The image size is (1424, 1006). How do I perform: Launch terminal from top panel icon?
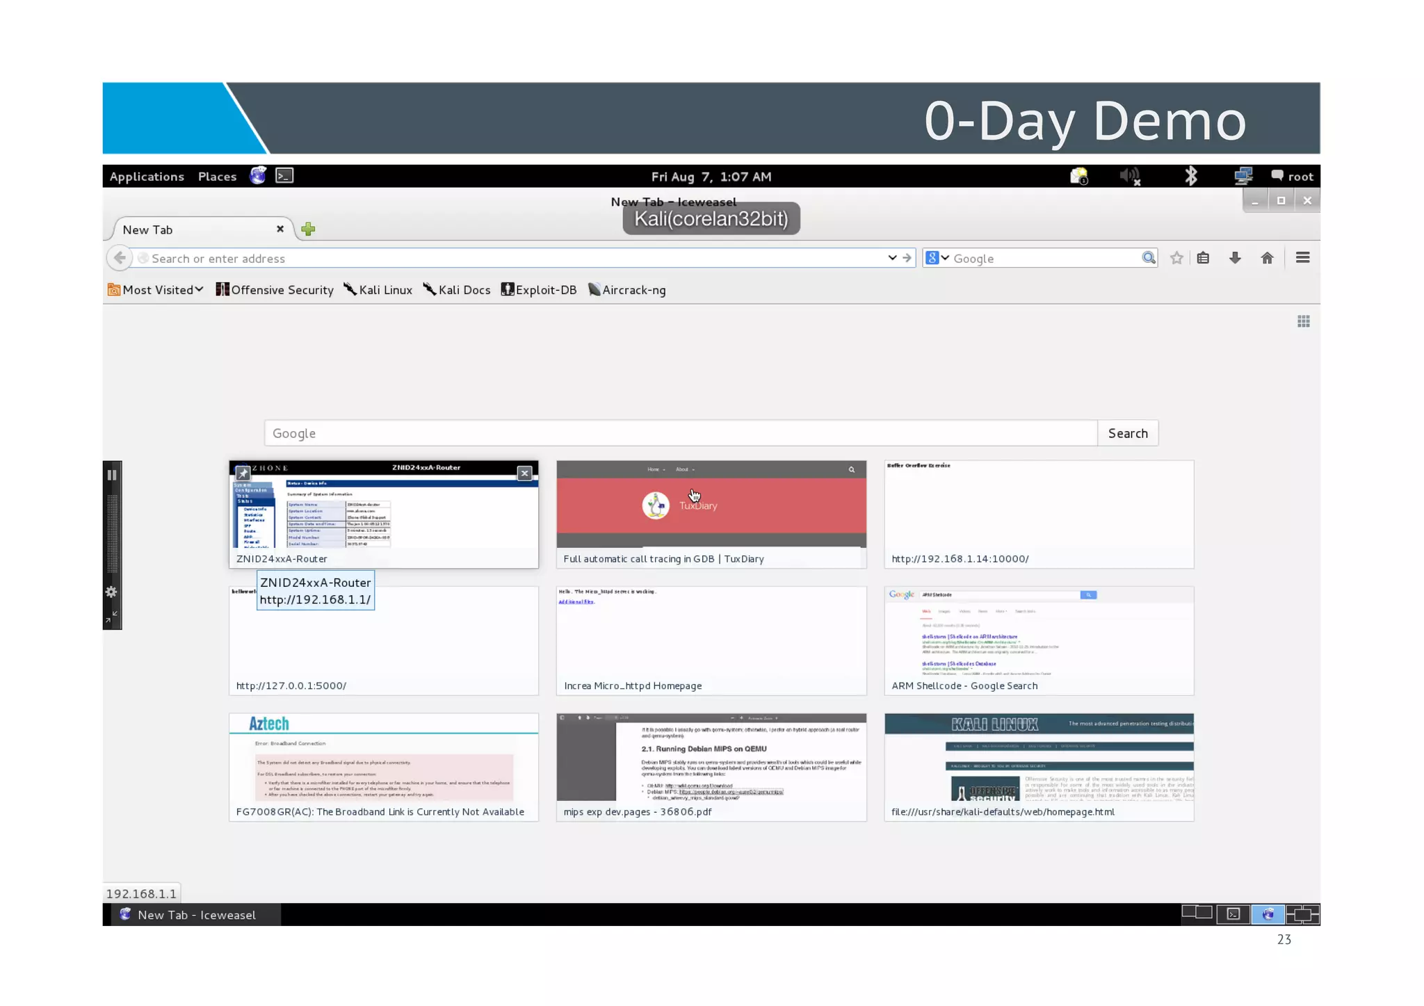pos(284,176)
